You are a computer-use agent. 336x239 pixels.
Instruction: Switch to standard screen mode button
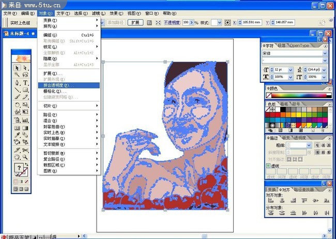tap(16, 189)
